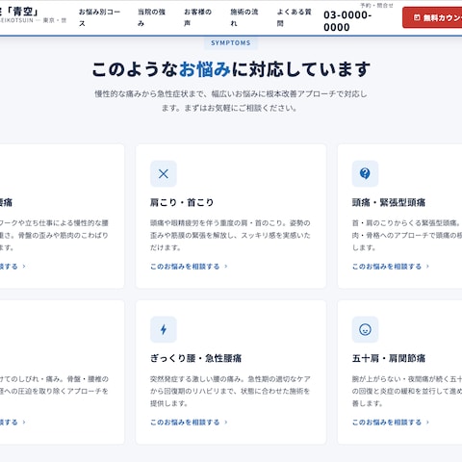The image size is (462, 462).
Task: Click the smiley face icon on 五十肩 card
Action: coord(365,329)
